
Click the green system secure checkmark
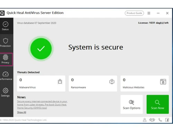[41, 49]
